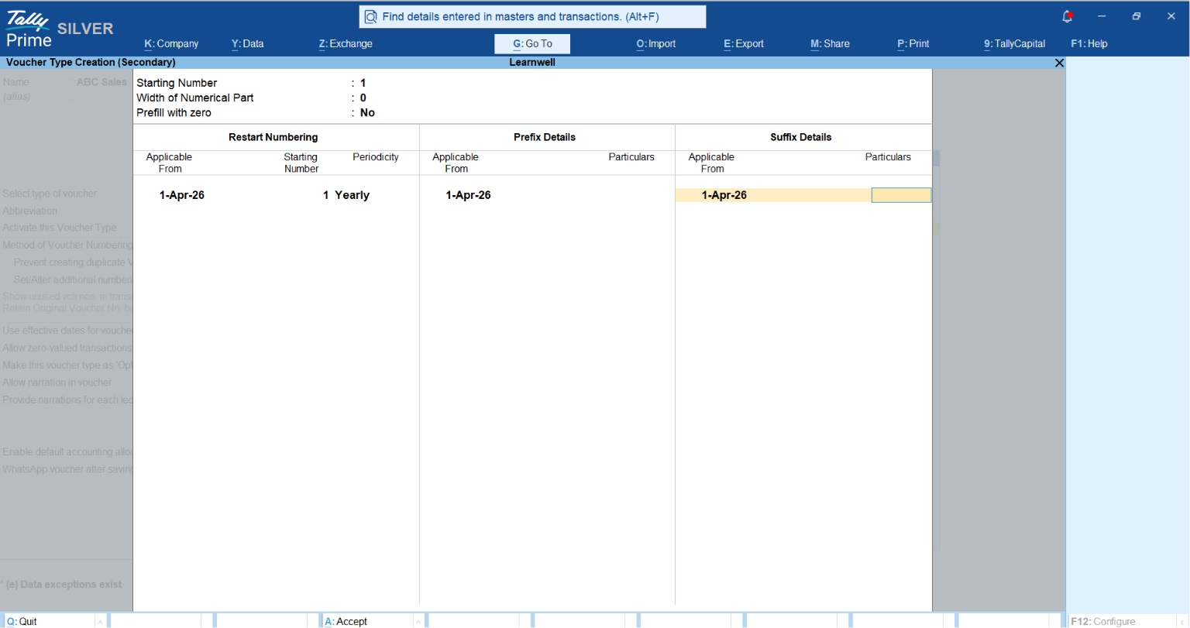Image resolution: width=1190 pixels, height=628 pixels.
Task: Select the Suffix Details date 1-Apr-26
Action: point(724,195)
